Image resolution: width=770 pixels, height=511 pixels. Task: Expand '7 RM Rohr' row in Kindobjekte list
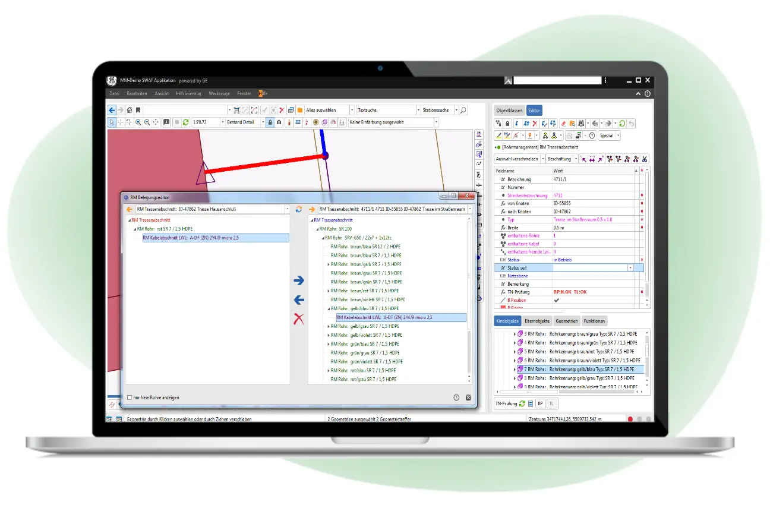click(x=515, y=369)
